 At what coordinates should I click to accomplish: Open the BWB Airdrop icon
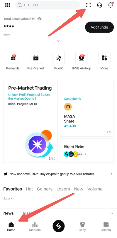pos(82,58)
